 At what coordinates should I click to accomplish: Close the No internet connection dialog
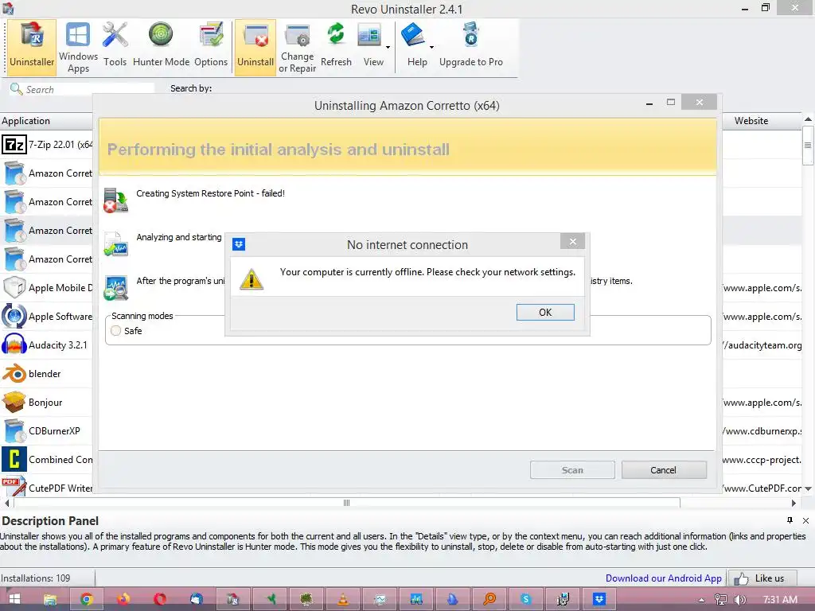tap(573, 242)
